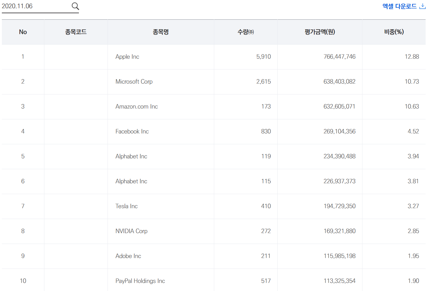
Task: Click Microsoft's quantity 2,615
Action: [264, 82]
